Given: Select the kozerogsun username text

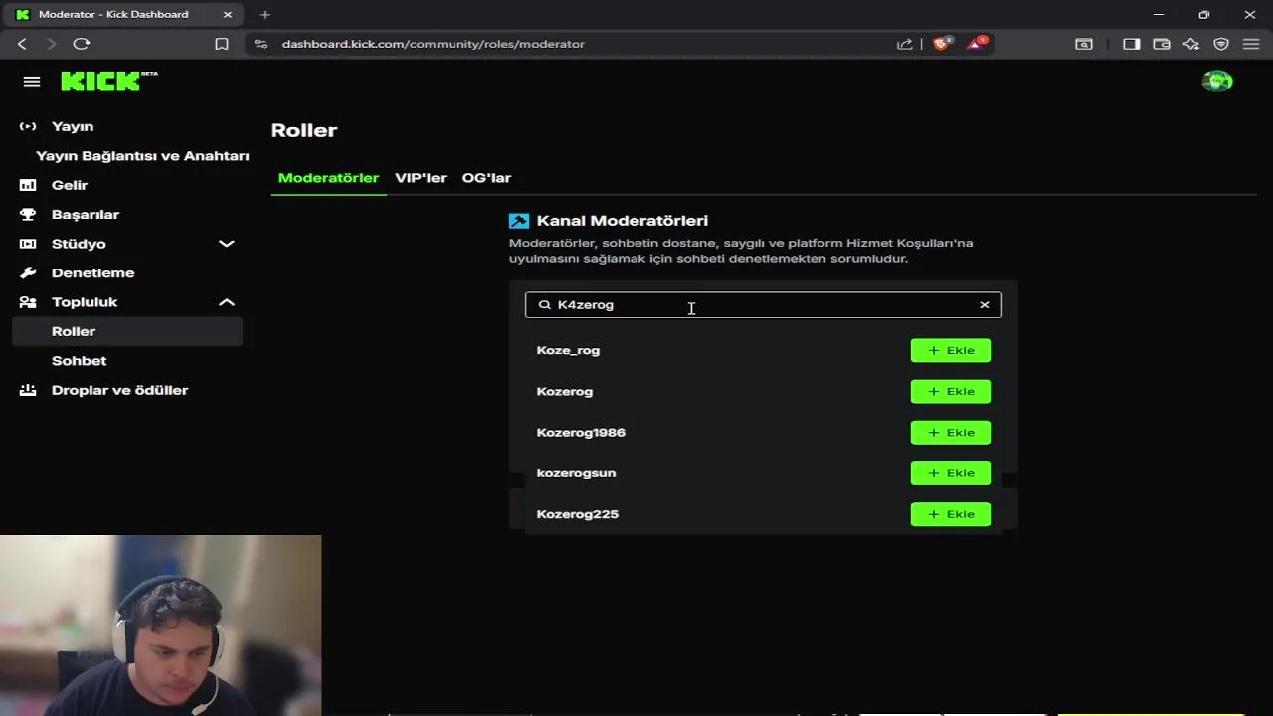Looking at the screenshot, I should 576,473.
